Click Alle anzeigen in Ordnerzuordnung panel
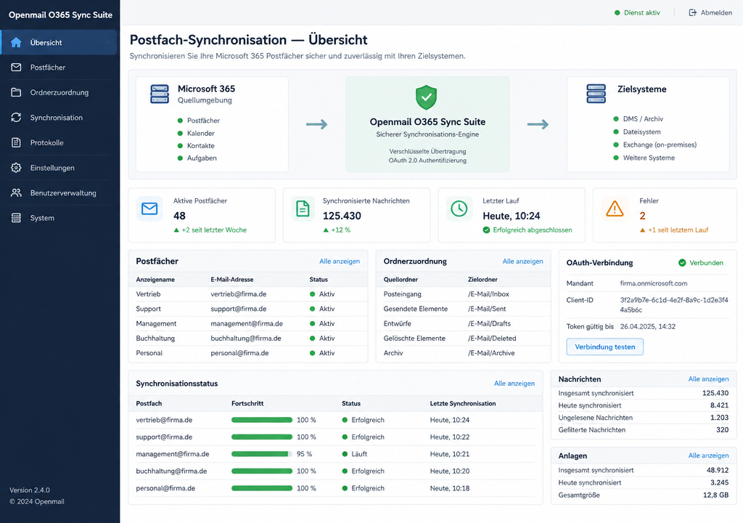The width and height of the screenshot is (743, 523). pyautogui.click(x=522, y=261)
